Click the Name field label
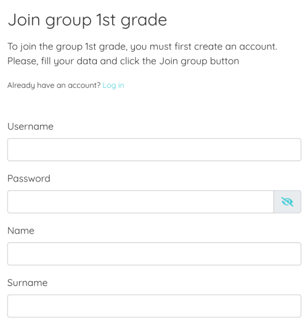This screenshot has height=326, width=308. 21,231
